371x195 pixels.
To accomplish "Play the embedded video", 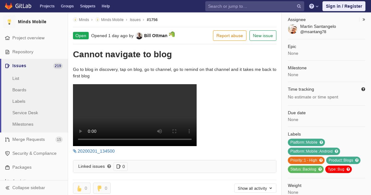I will click(x=80, y=131).
